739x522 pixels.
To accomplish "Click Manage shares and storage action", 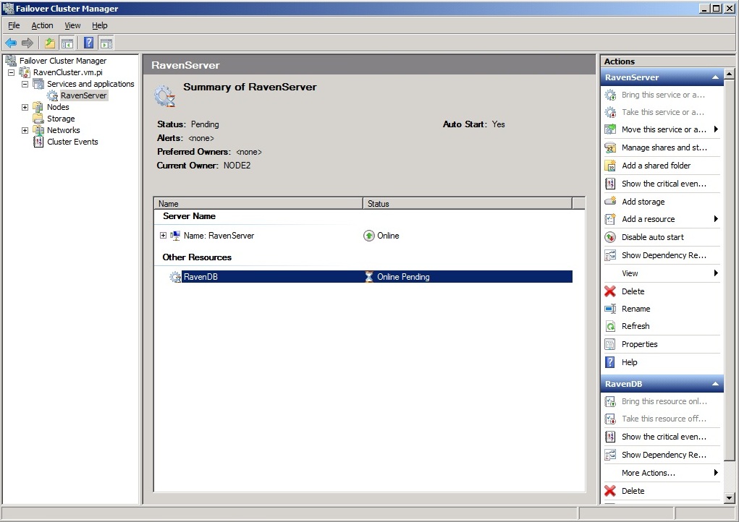I will coord(664,147).
